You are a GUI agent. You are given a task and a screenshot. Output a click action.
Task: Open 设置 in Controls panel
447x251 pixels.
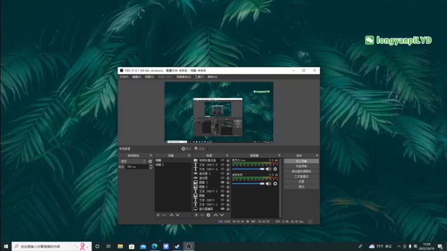[x=301, y=182]
